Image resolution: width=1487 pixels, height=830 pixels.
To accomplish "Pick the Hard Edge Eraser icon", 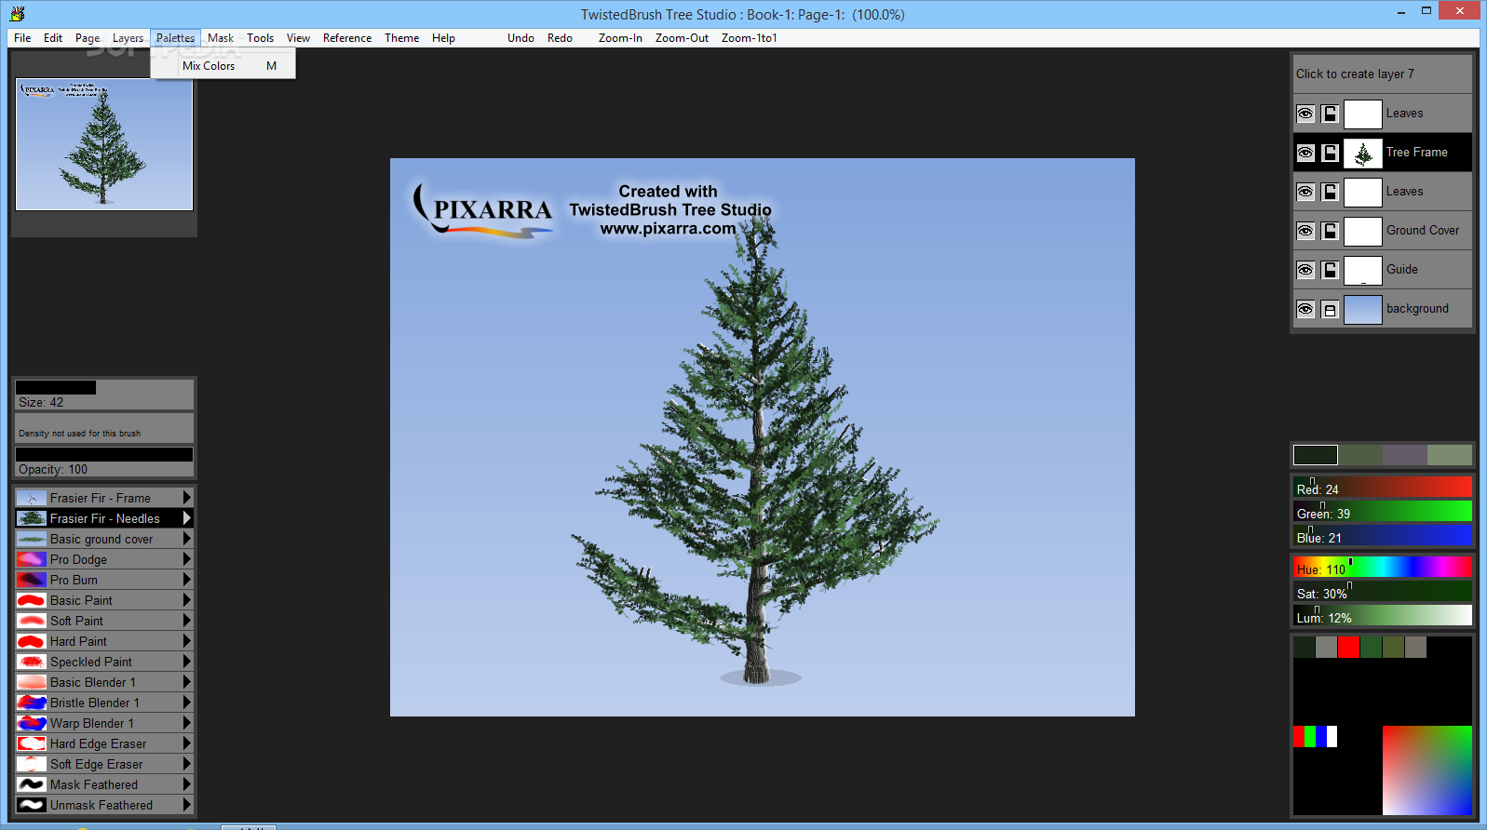I will [x=31, y=743].
